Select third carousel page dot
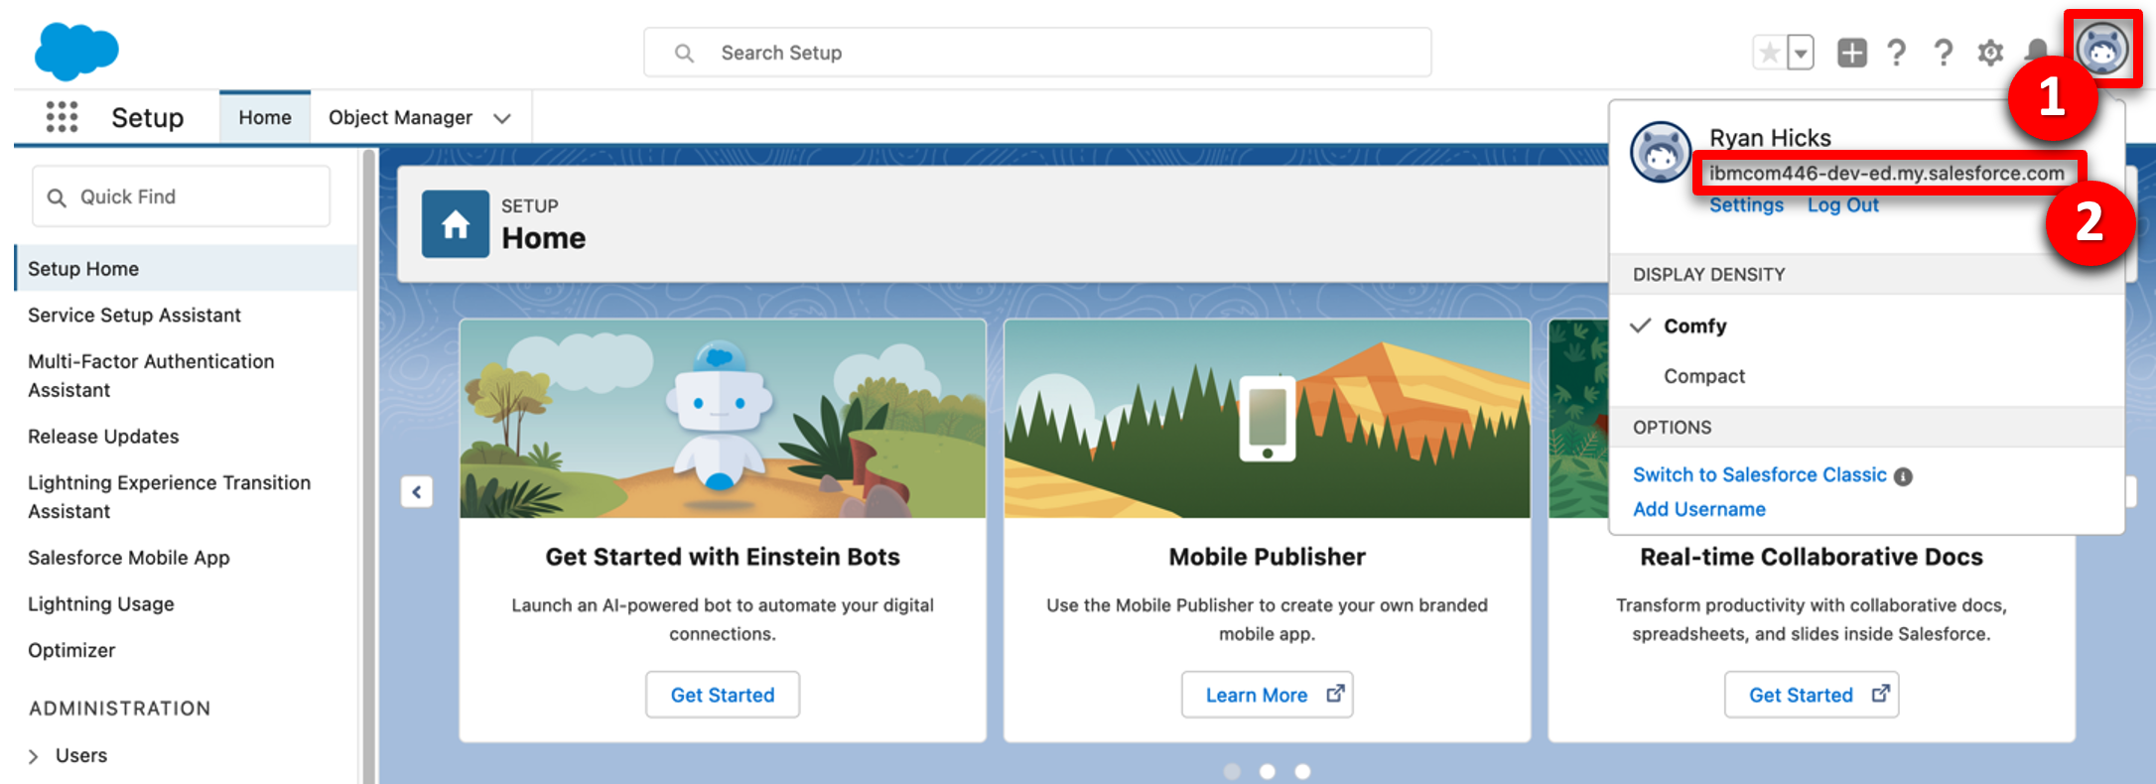This screenshot has width=2156, height=784. point(1303,771)
